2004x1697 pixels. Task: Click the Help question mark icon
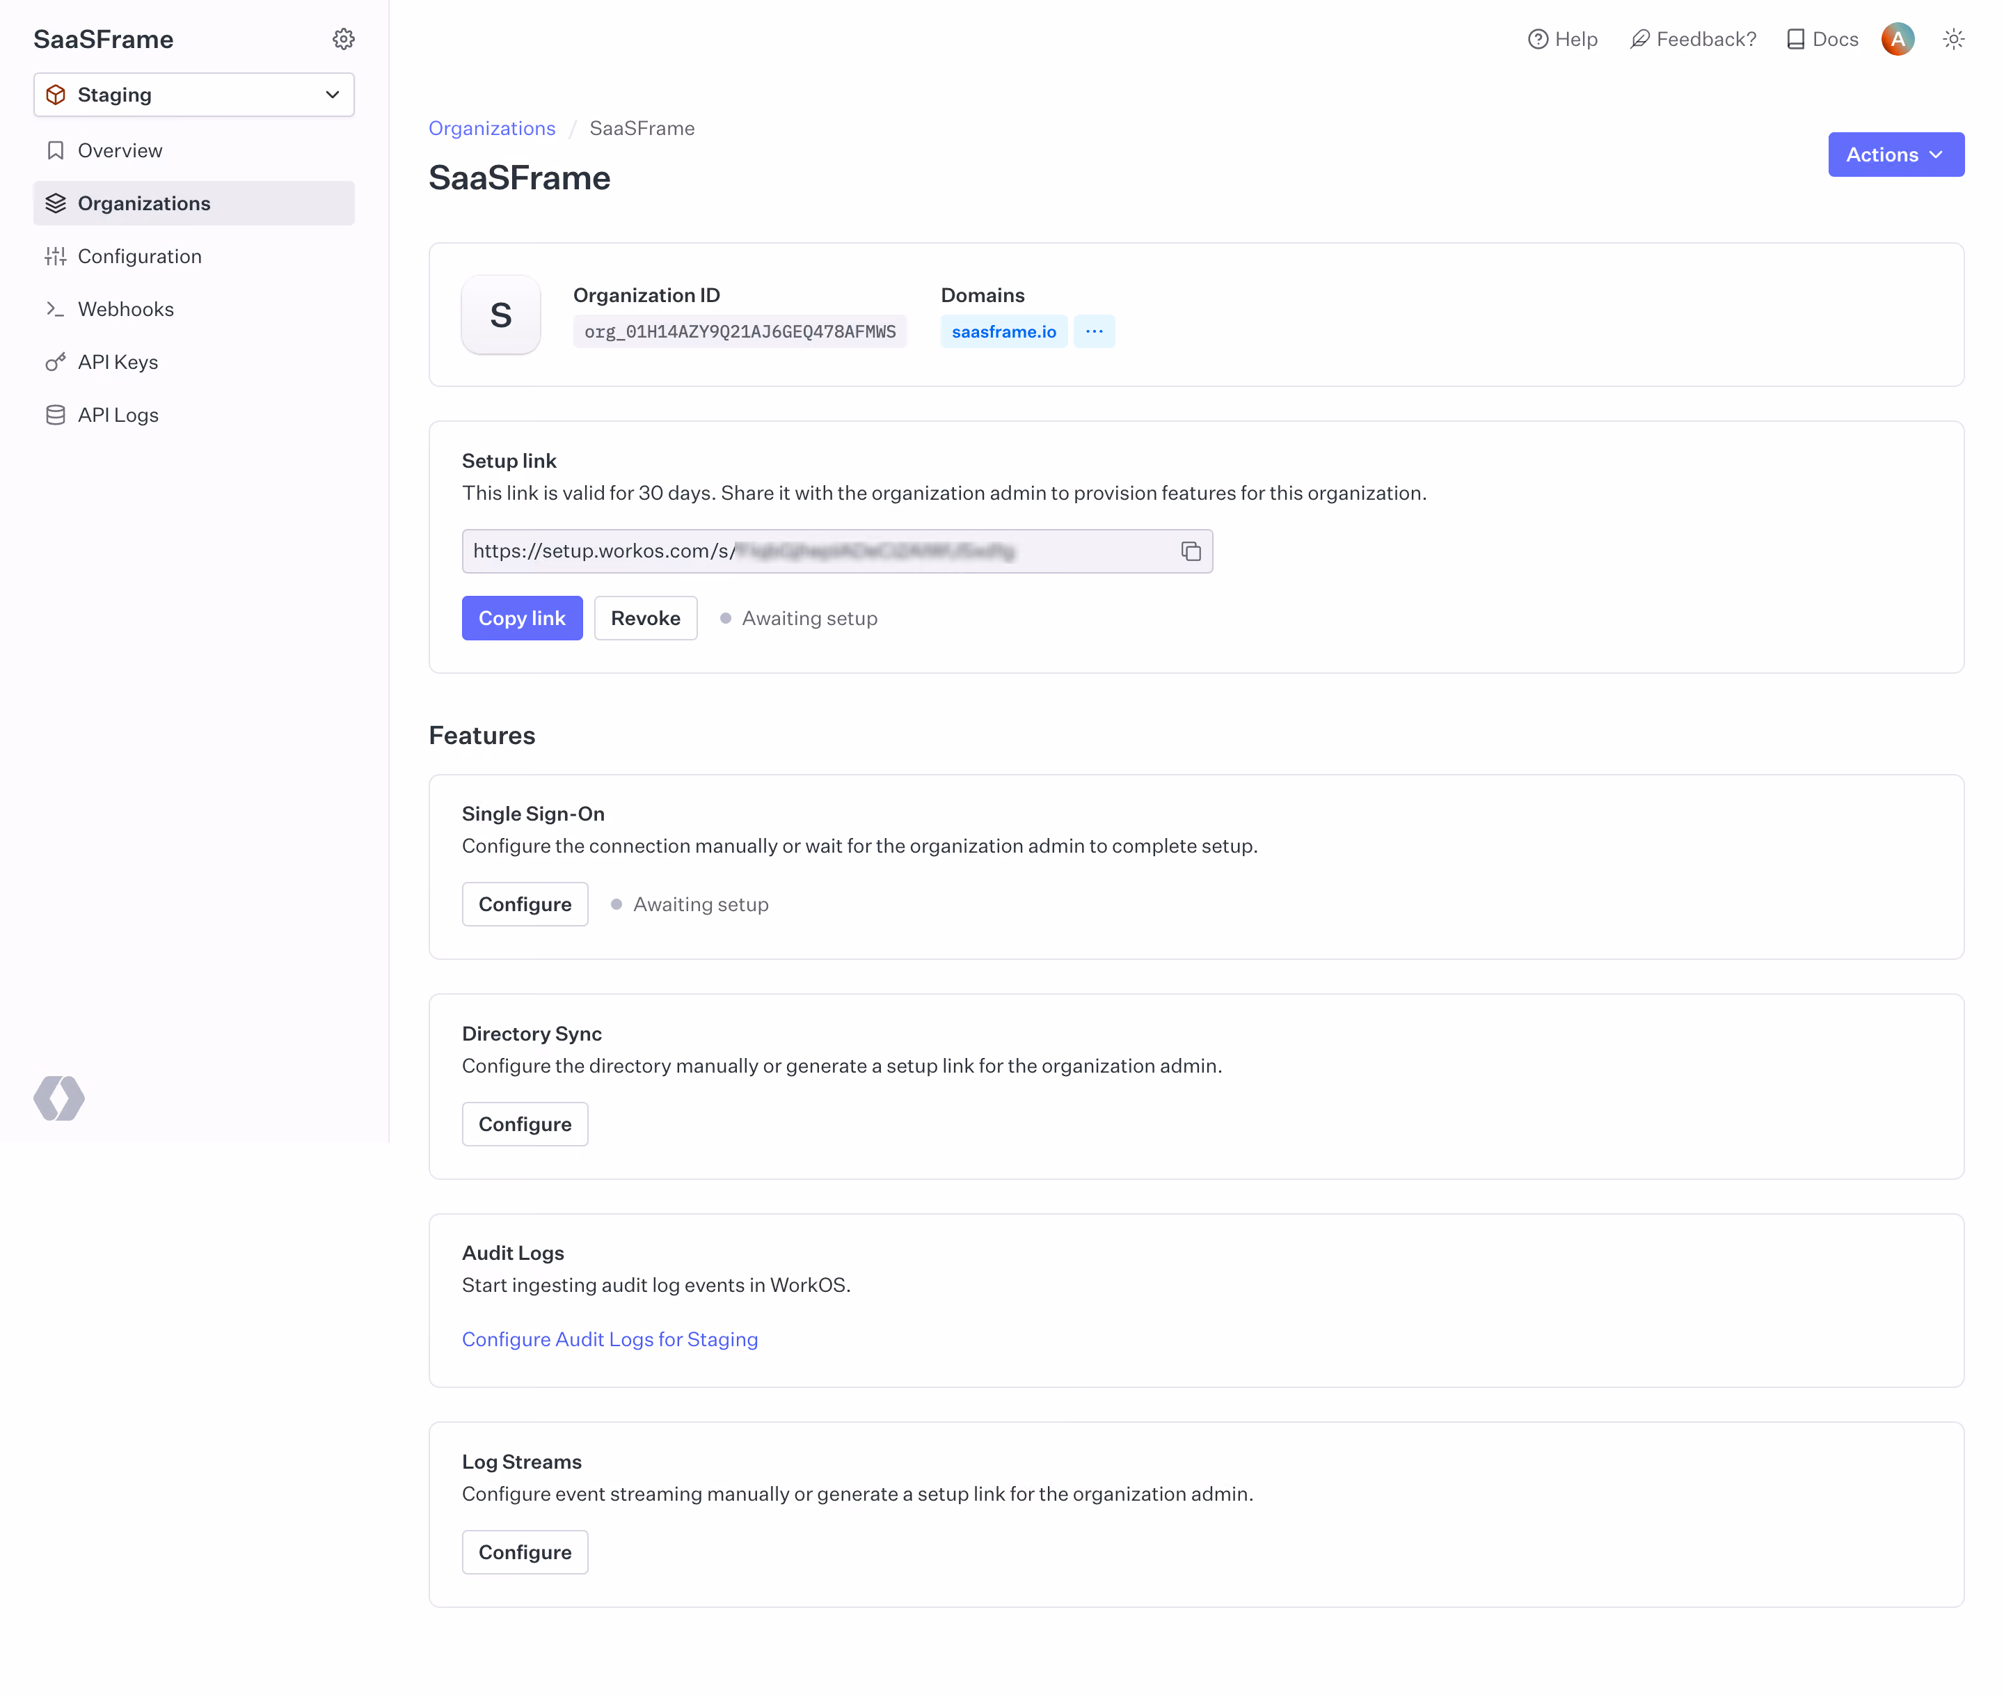click(1538, 40)
